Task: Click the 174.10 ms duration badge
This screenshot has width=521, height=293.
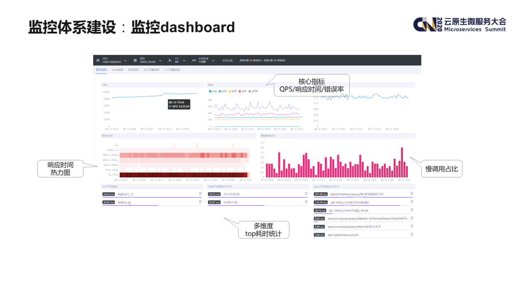Action: coord(321,202)
